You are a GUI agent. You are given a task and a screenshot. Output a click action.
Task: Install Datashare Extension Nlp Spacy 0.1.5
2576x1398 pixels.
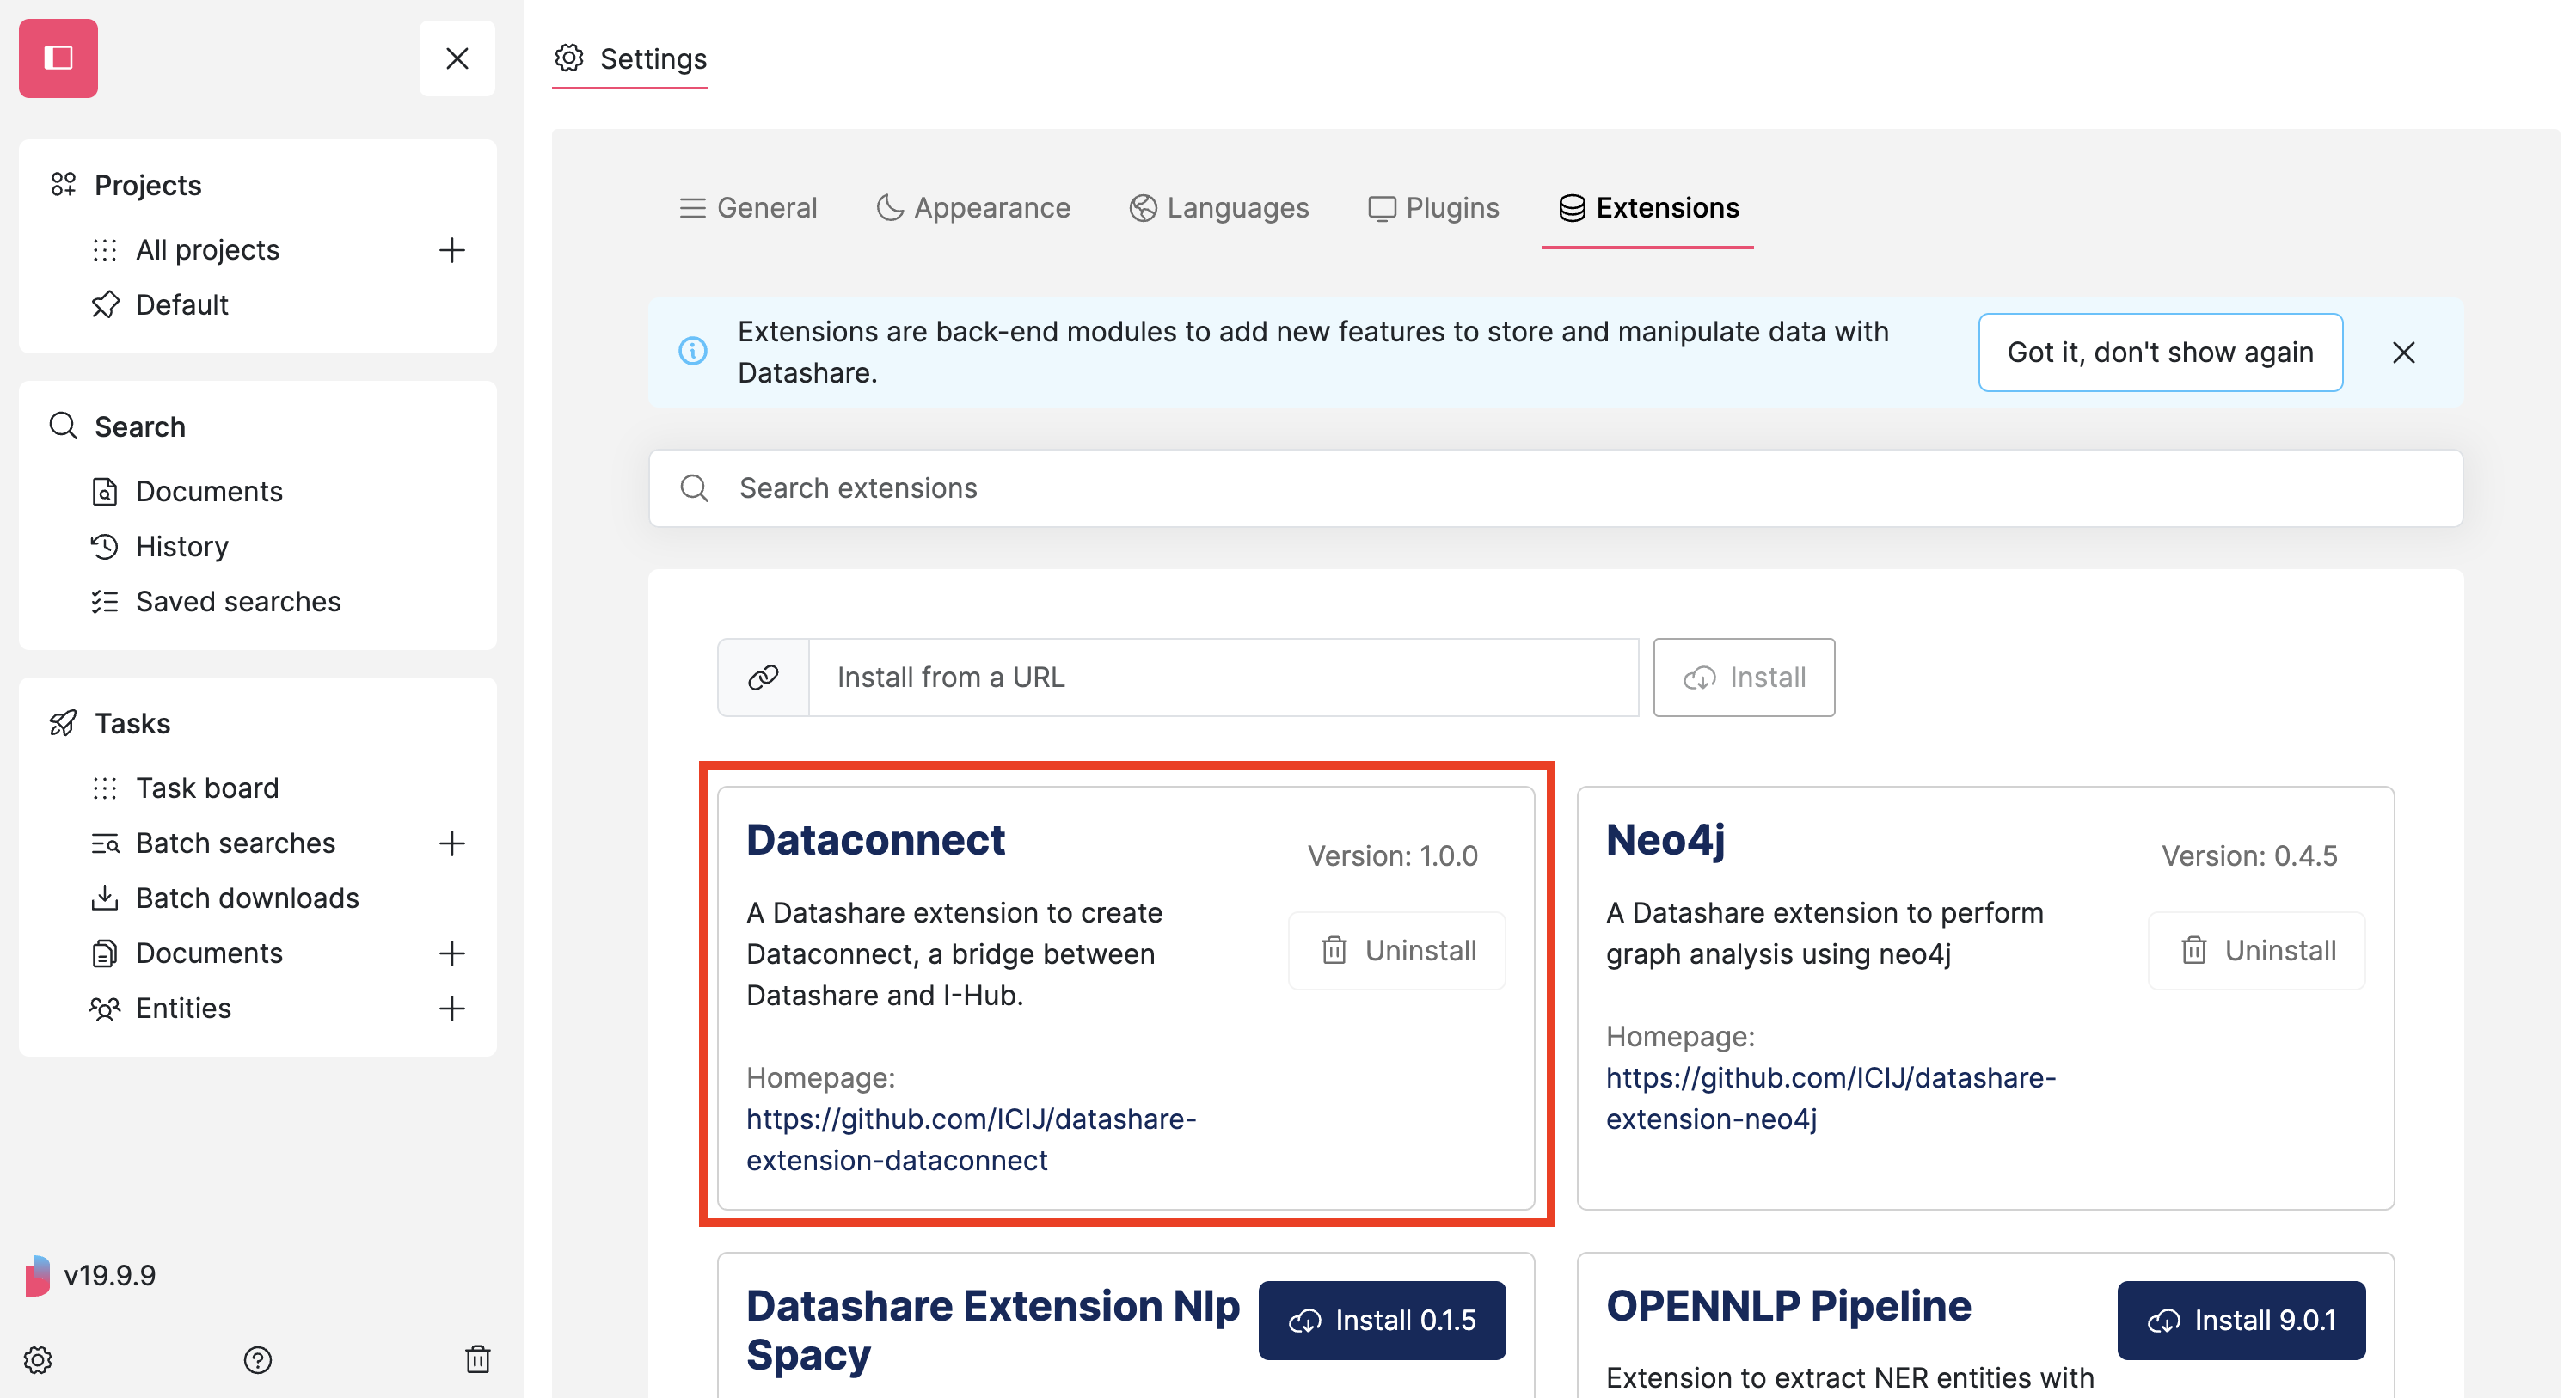tap(1382, 1320)
